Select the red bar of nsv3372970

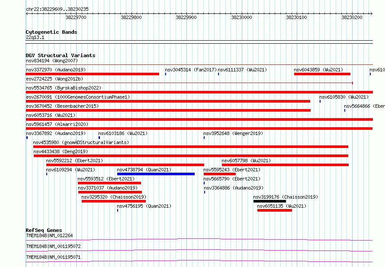(x=92, y=74)
